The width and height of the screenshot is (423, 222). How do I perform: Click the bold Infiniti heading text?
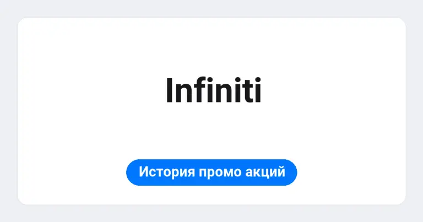pos(213,90)
